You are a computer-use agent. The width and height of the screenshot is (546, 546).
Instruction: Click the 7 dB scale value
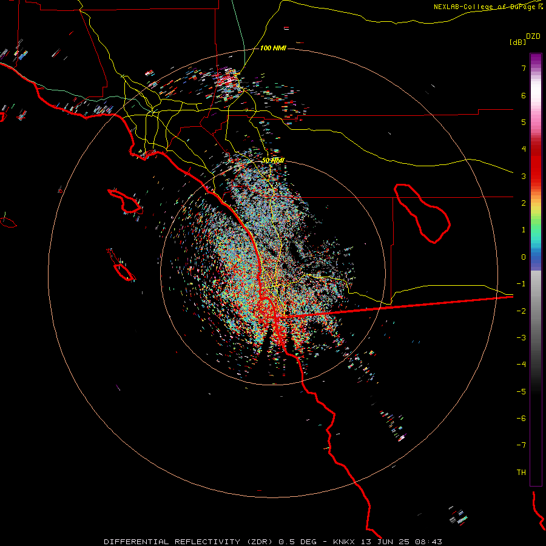(x=524, y=69)
